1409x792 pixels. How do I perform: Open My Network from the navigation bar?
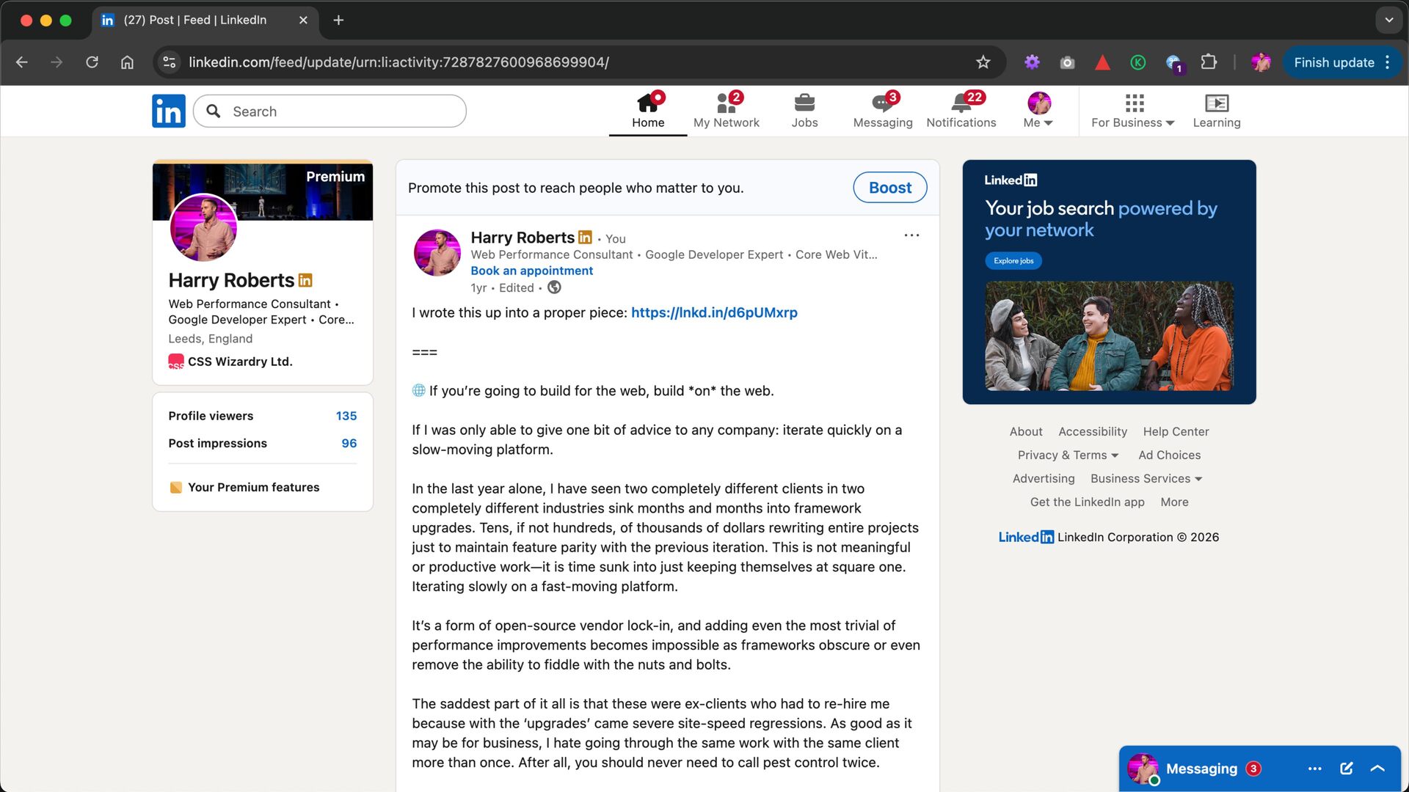(726, 110)
